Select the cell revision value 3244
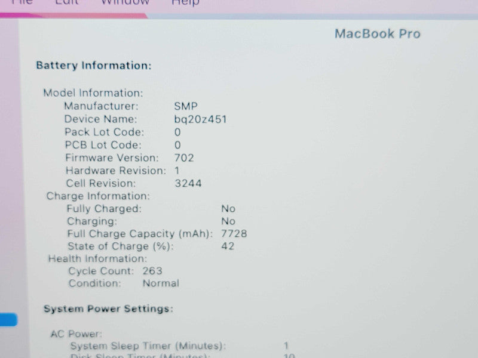 click(188, 184)
